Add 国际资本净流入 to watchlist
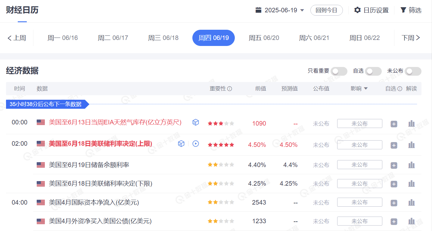The height and width of the screenshot is (231, 432). (394, 203)
